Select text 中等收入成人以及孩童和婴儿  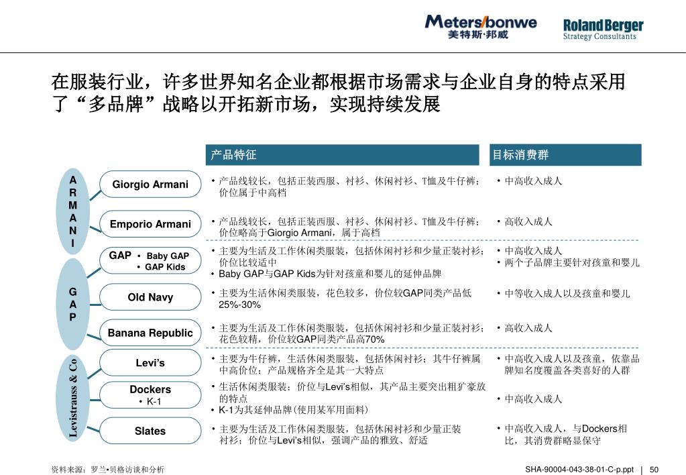[x=567, y=294]
